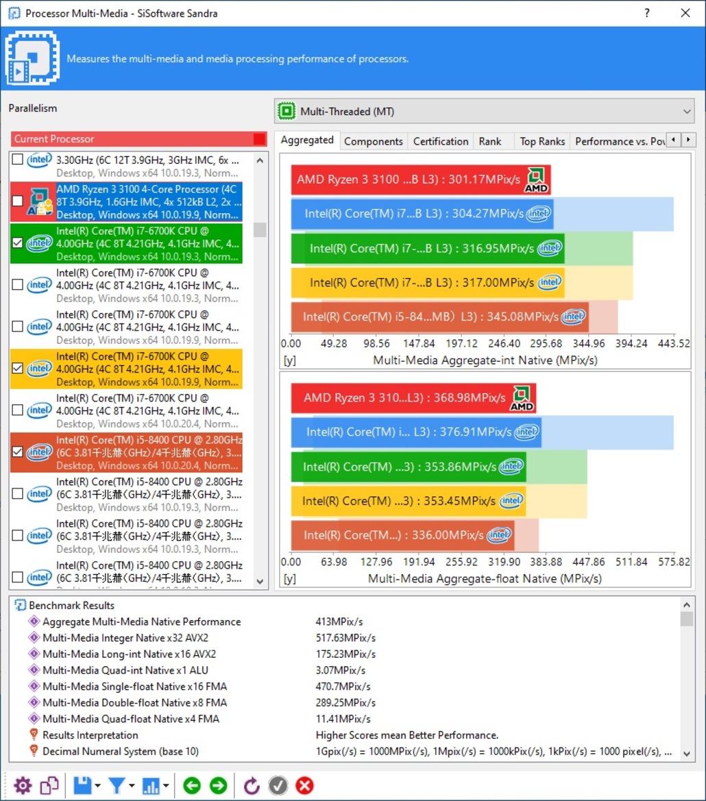Click the benchmark results panel's scroll down arrow
The height and width of the screenshot is (801, 706).
point(687,754)
